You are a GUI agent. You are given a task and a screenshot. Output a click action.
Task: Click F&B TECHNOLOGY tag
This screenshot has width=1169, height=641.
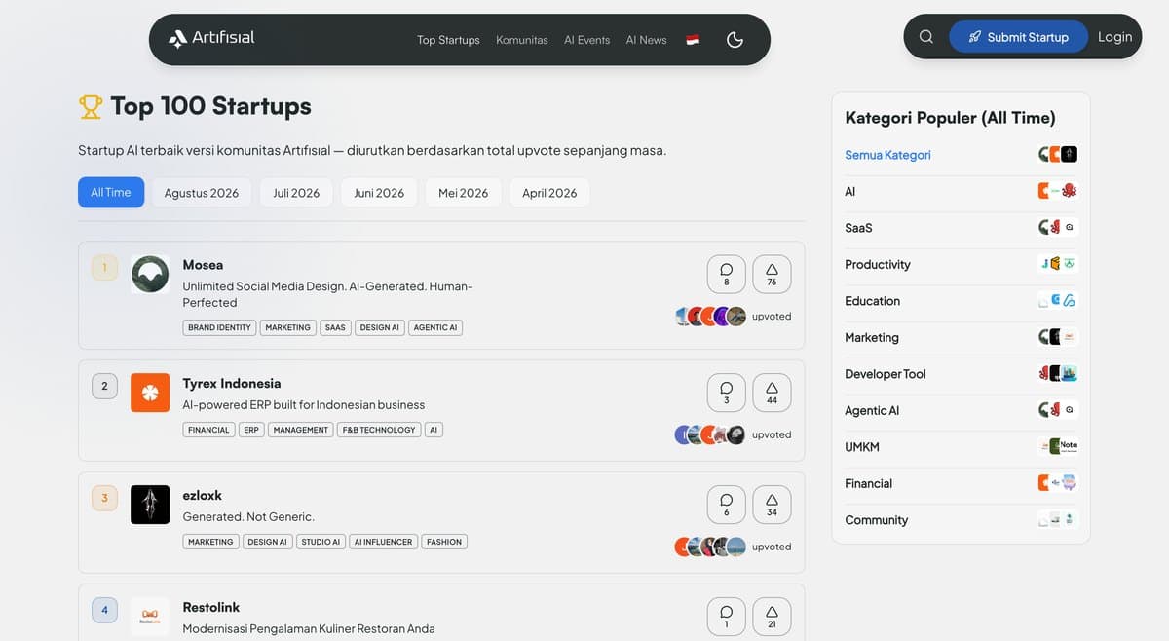coord(378,430)
